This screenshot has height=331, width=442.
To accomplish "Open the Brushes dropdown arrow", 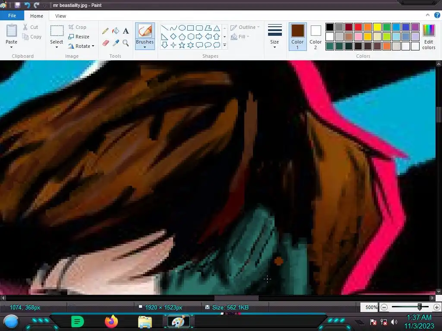I will coord(145,47).
